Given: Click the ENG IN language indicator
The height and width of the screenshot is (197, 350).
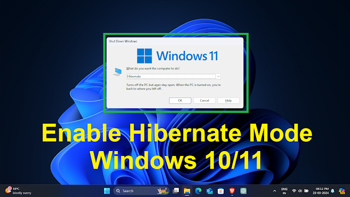Looking at the screenshot, I should [284, 191].
